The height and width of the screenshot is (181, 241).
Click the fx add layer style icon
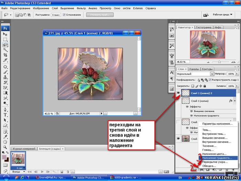click(x=201, y=170)
